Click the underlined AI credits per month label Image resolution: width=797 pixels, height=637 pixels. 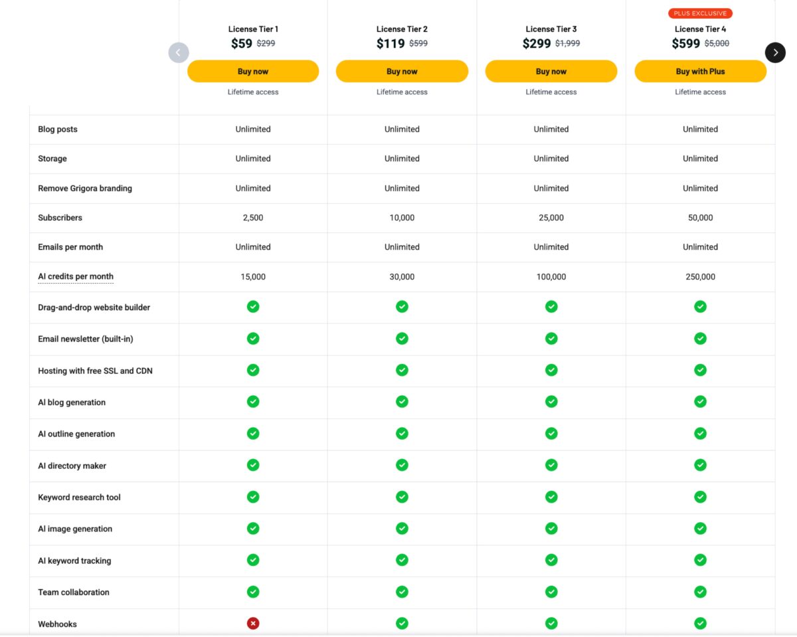pos(76,276)
